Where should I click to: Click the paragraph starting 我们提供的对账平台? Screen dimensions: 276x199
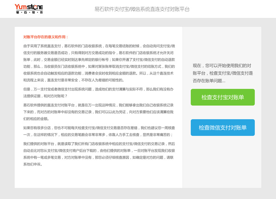pos(99,154)
